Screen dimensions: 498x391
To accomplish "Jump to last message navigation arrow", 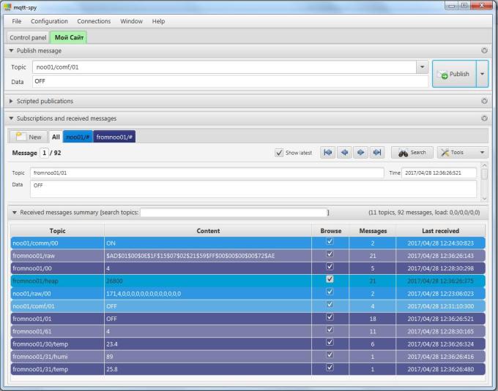I will pyautogui.click(x=376, y=153).
